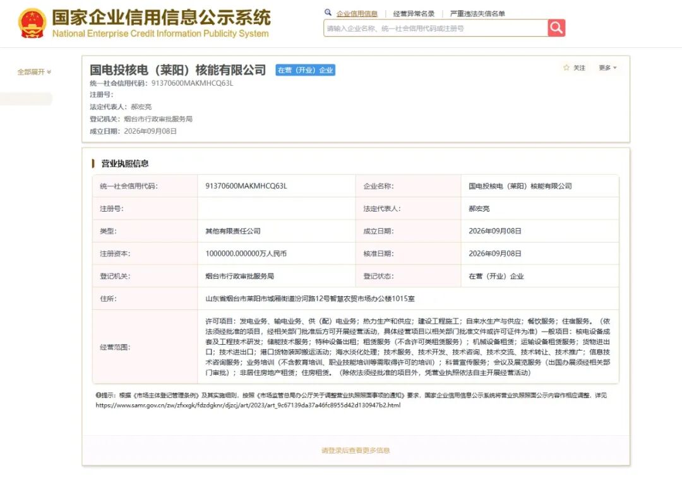Click the header 法定代表人 line

[121, 107]
